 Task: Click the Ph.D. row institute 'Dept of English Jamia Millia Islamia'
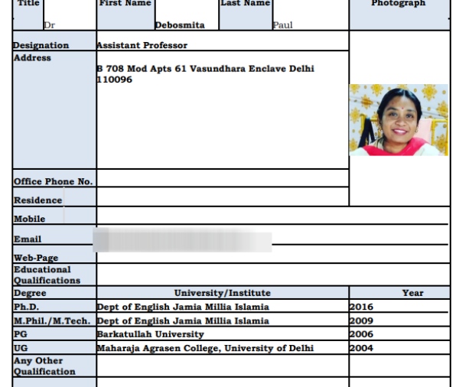(183, 307)
